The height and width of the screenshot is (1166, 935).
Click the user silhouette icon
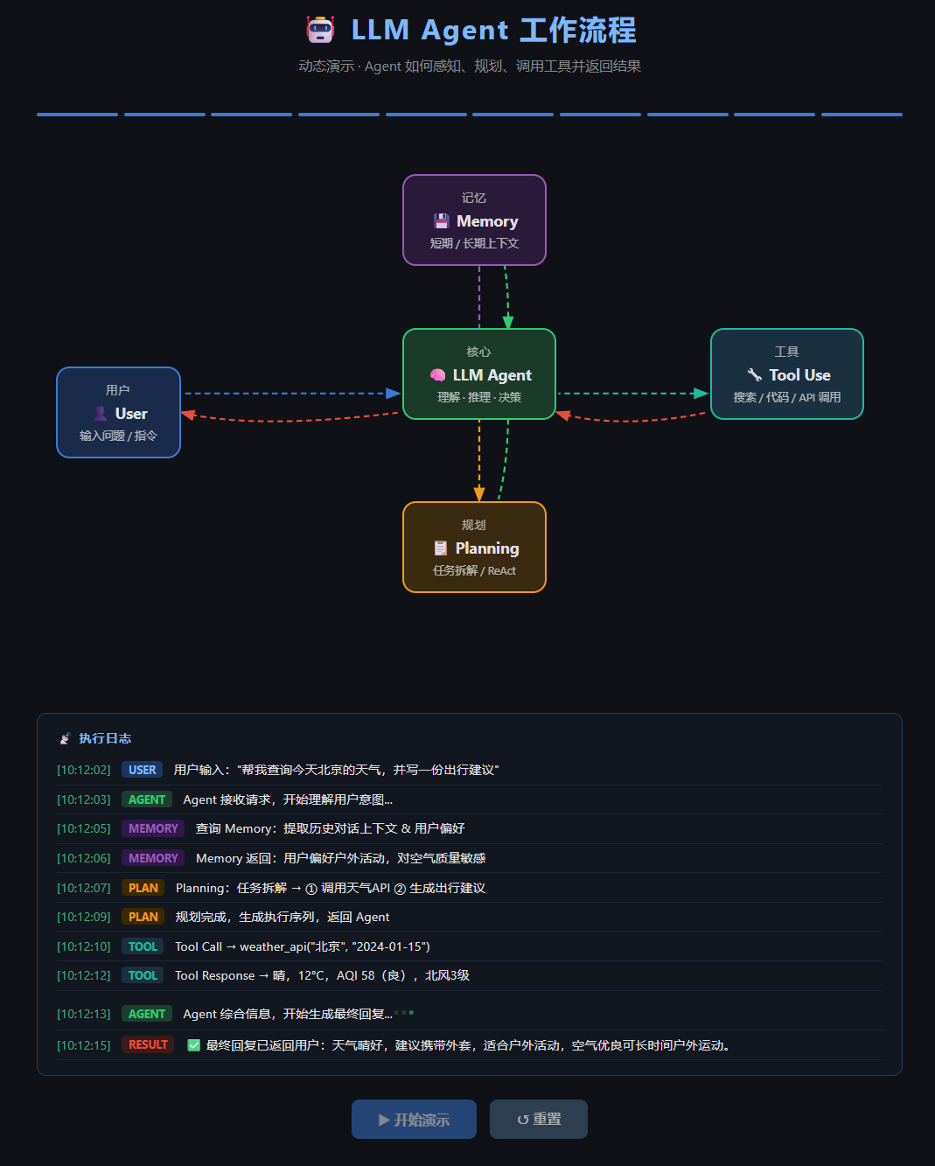[x=101, y=414]
